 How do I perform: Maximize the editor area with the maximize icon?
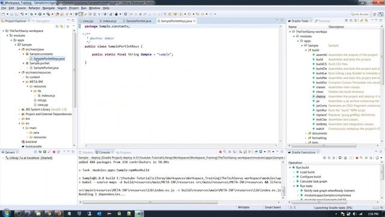coord(282,20)
